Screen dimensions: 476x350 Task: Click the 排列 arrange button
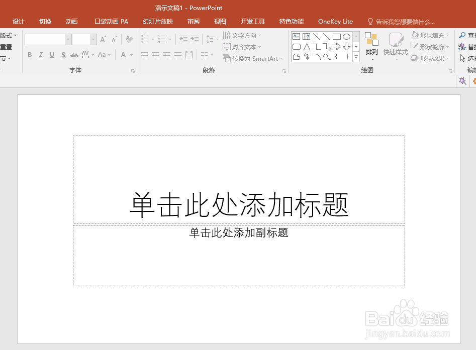coord(371,46)
